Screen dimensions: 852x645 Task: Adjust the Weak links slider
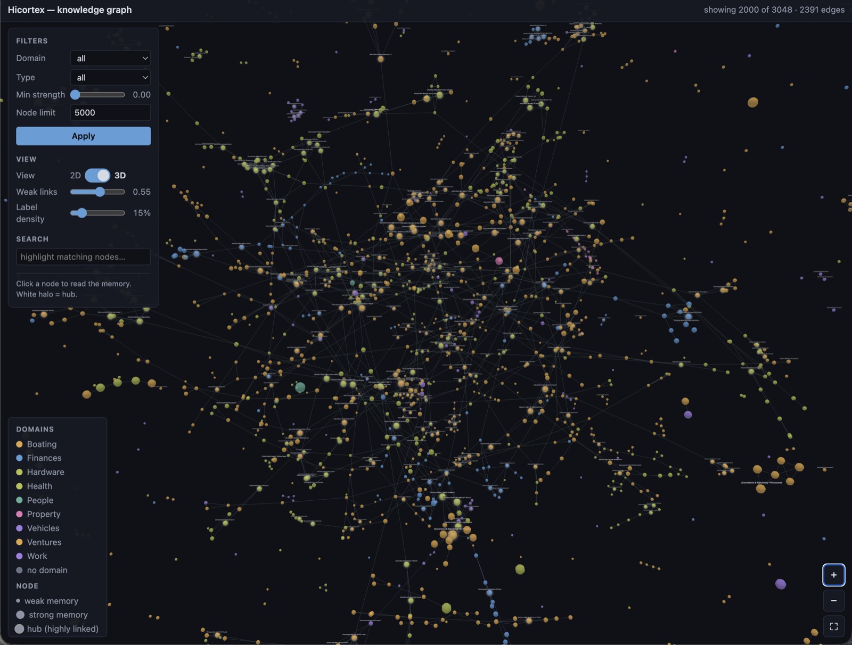(x=97, y=192)
